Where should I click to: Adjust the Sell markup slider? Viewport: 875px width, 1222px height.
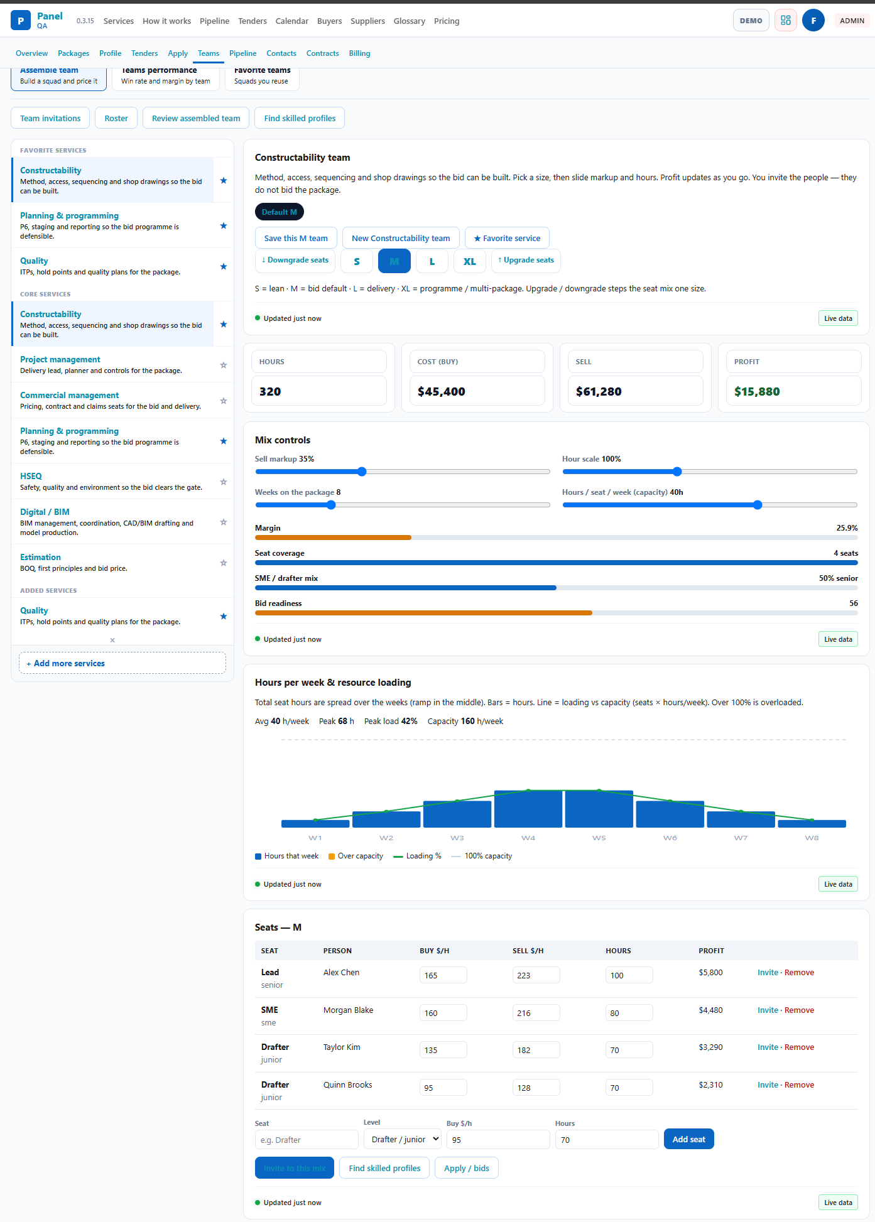point(403,472)
